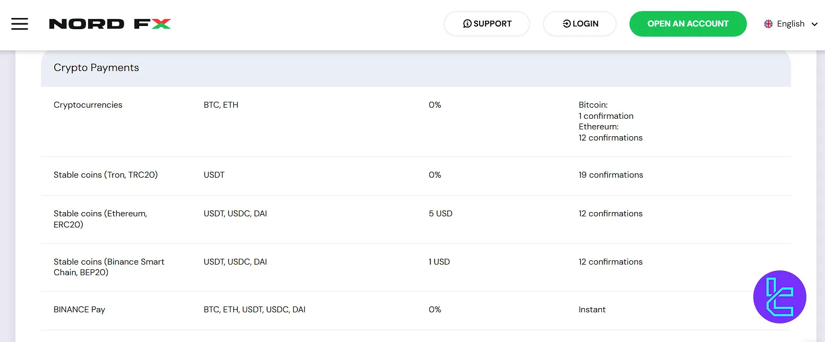Viewport: 825px width, 342px height.
Task: Click the login arrow icon
Action: pyautogui.click(x=567, y=24)
